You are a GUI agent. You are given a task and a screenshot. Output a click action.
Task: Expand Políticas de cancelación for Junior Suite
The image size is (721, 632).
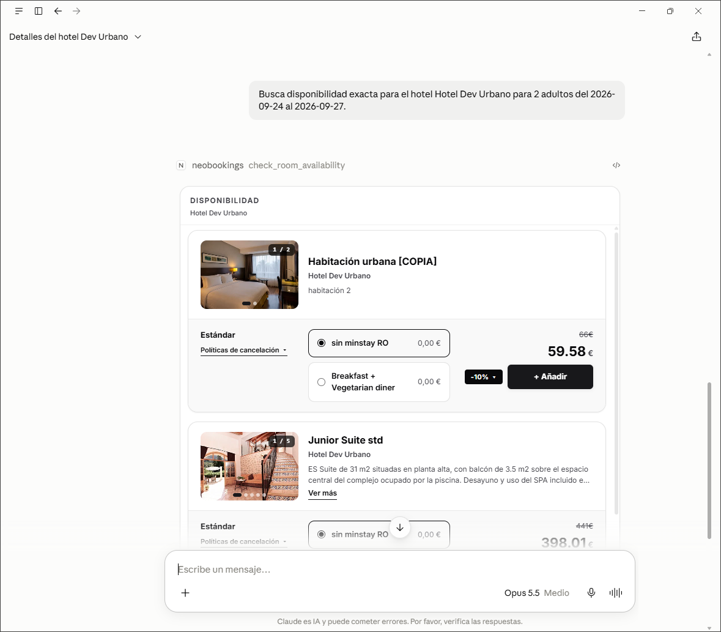coord(244,541)
